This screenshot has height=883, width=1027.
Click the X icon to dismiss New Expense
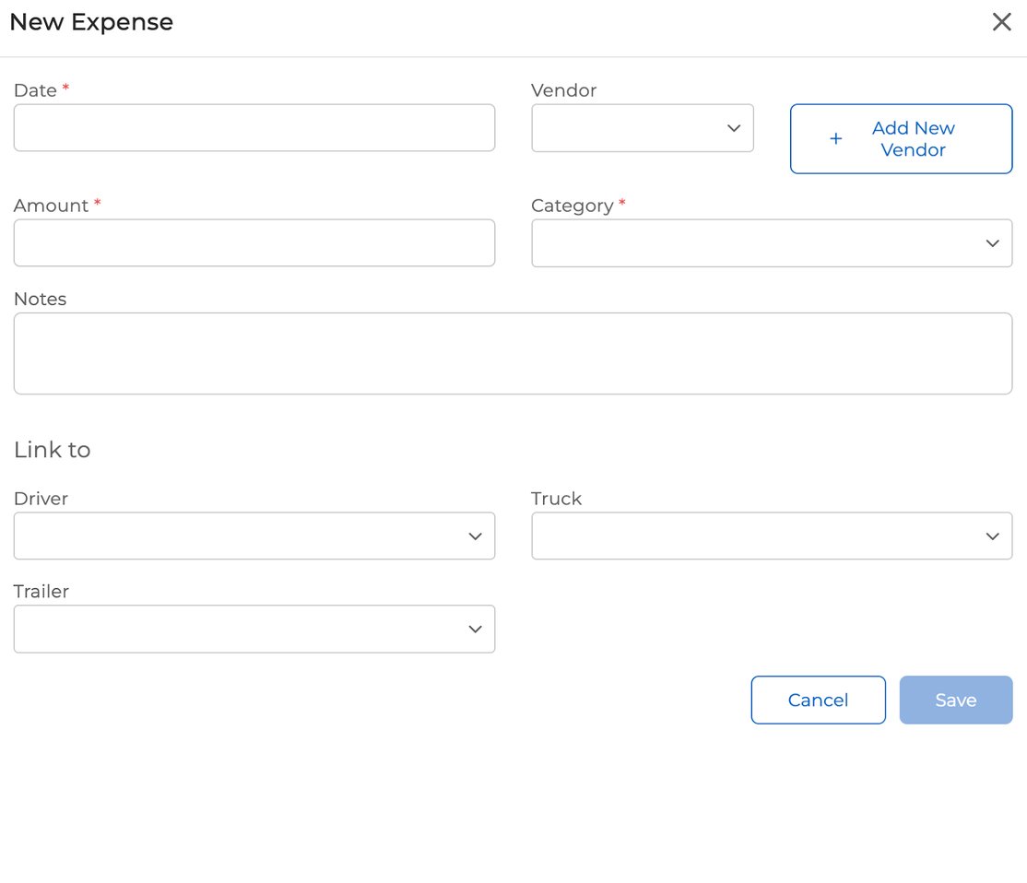pos(1002,21)
